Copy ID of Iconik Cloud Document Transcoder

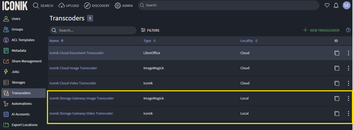[x=337, y=53]
